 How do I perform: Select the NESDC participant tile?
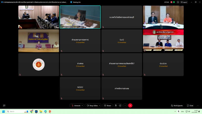(x=80, y=88)
